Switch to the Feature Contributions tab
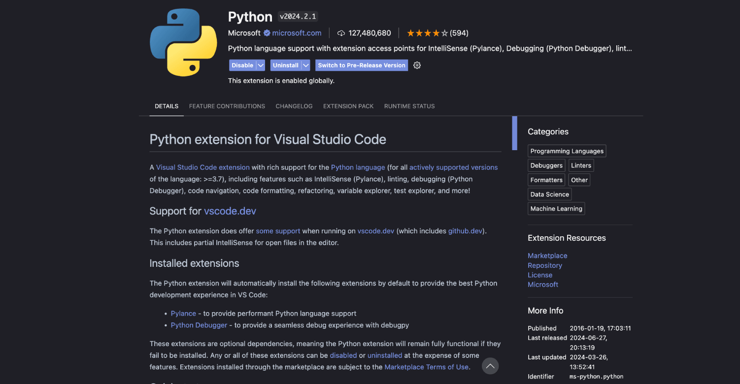The width and height of the screenshot is (740, 384). tap(227, 106)
